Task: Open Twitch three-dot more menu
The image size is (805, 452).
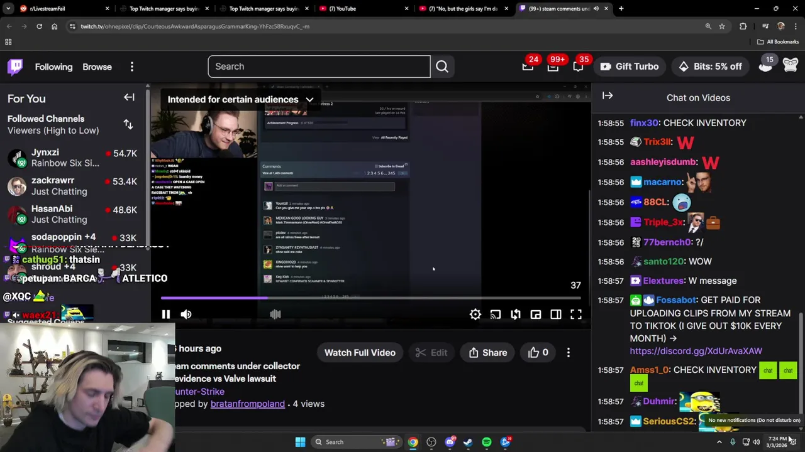Action: 132,67
